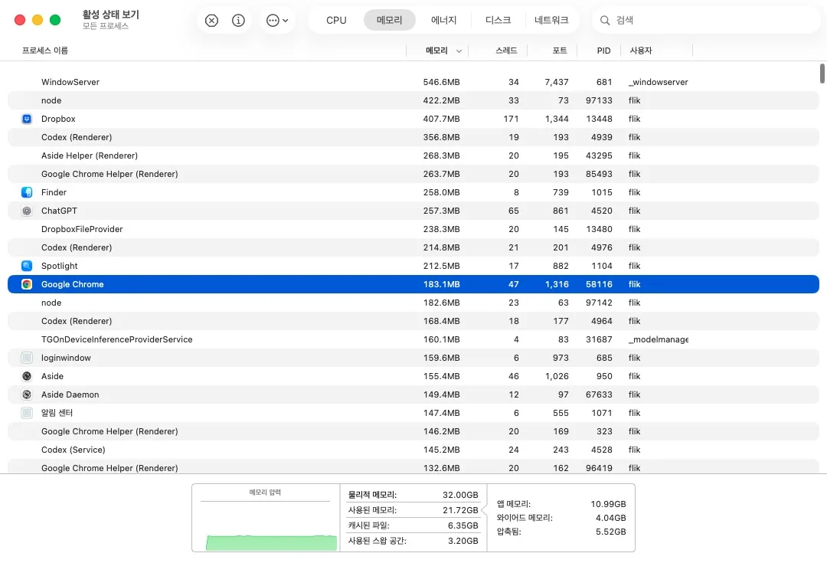827x563 pixels.
Task: Open the process info (i) icon
Action: coord(238,20)
